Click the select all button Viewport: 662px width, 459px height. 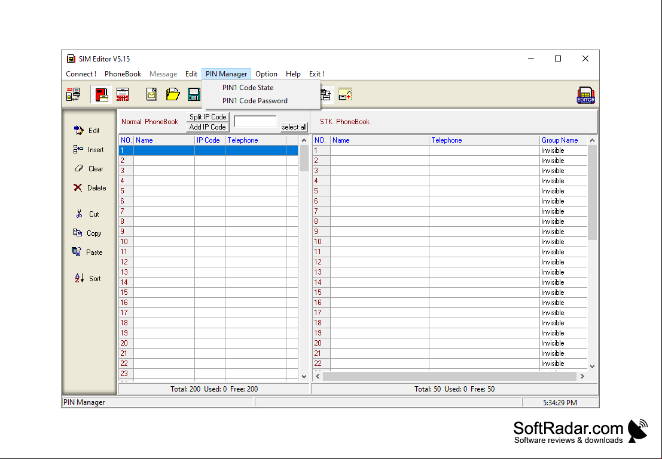coord(294,127)
